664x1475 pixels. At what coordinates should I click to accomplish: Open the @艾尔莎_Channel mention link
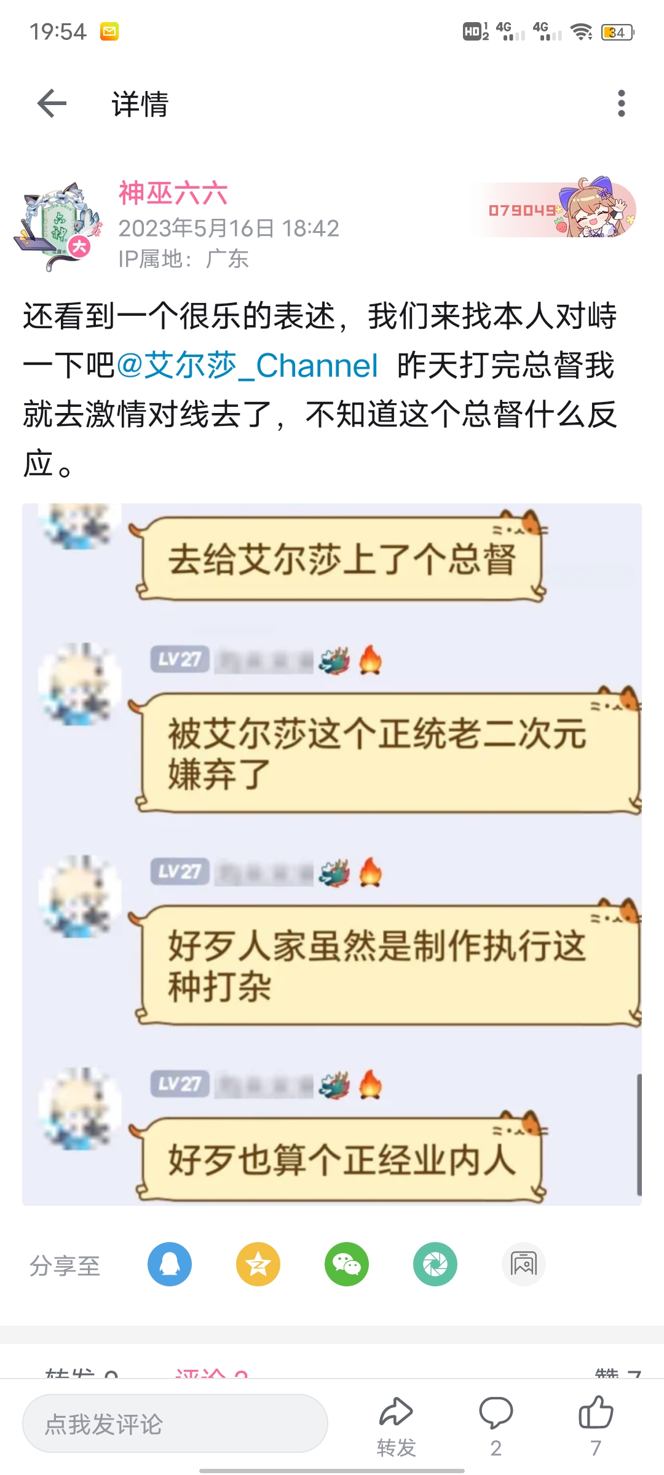coord(247,366)
